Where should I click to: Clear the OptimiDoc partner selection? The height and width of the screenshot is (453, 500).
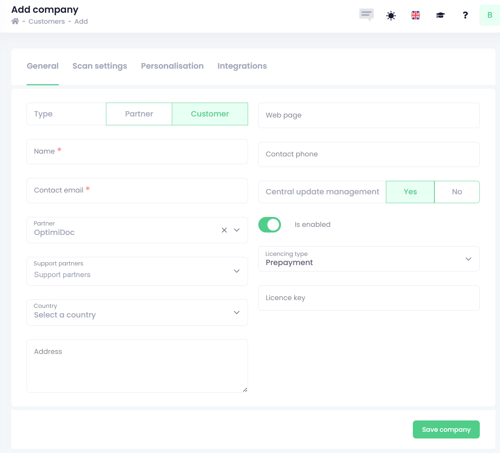coord(224,230)
